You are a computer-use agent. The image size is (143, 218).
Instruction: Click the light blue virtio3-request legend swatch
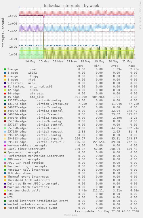pos(5,132)
